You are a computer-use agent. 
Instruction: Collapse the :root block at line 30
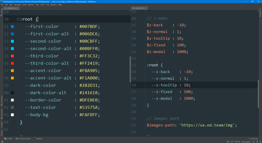pyautogui.click(x=18, y=19)
